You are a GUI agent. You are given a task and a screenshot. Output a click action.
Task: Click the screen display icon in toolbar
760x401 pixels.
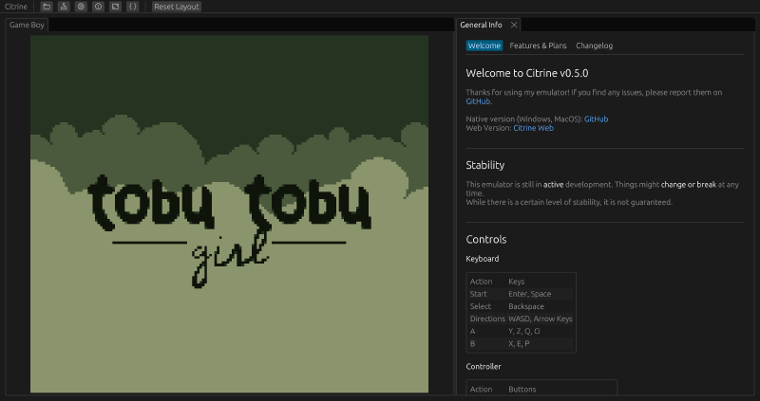115,7
